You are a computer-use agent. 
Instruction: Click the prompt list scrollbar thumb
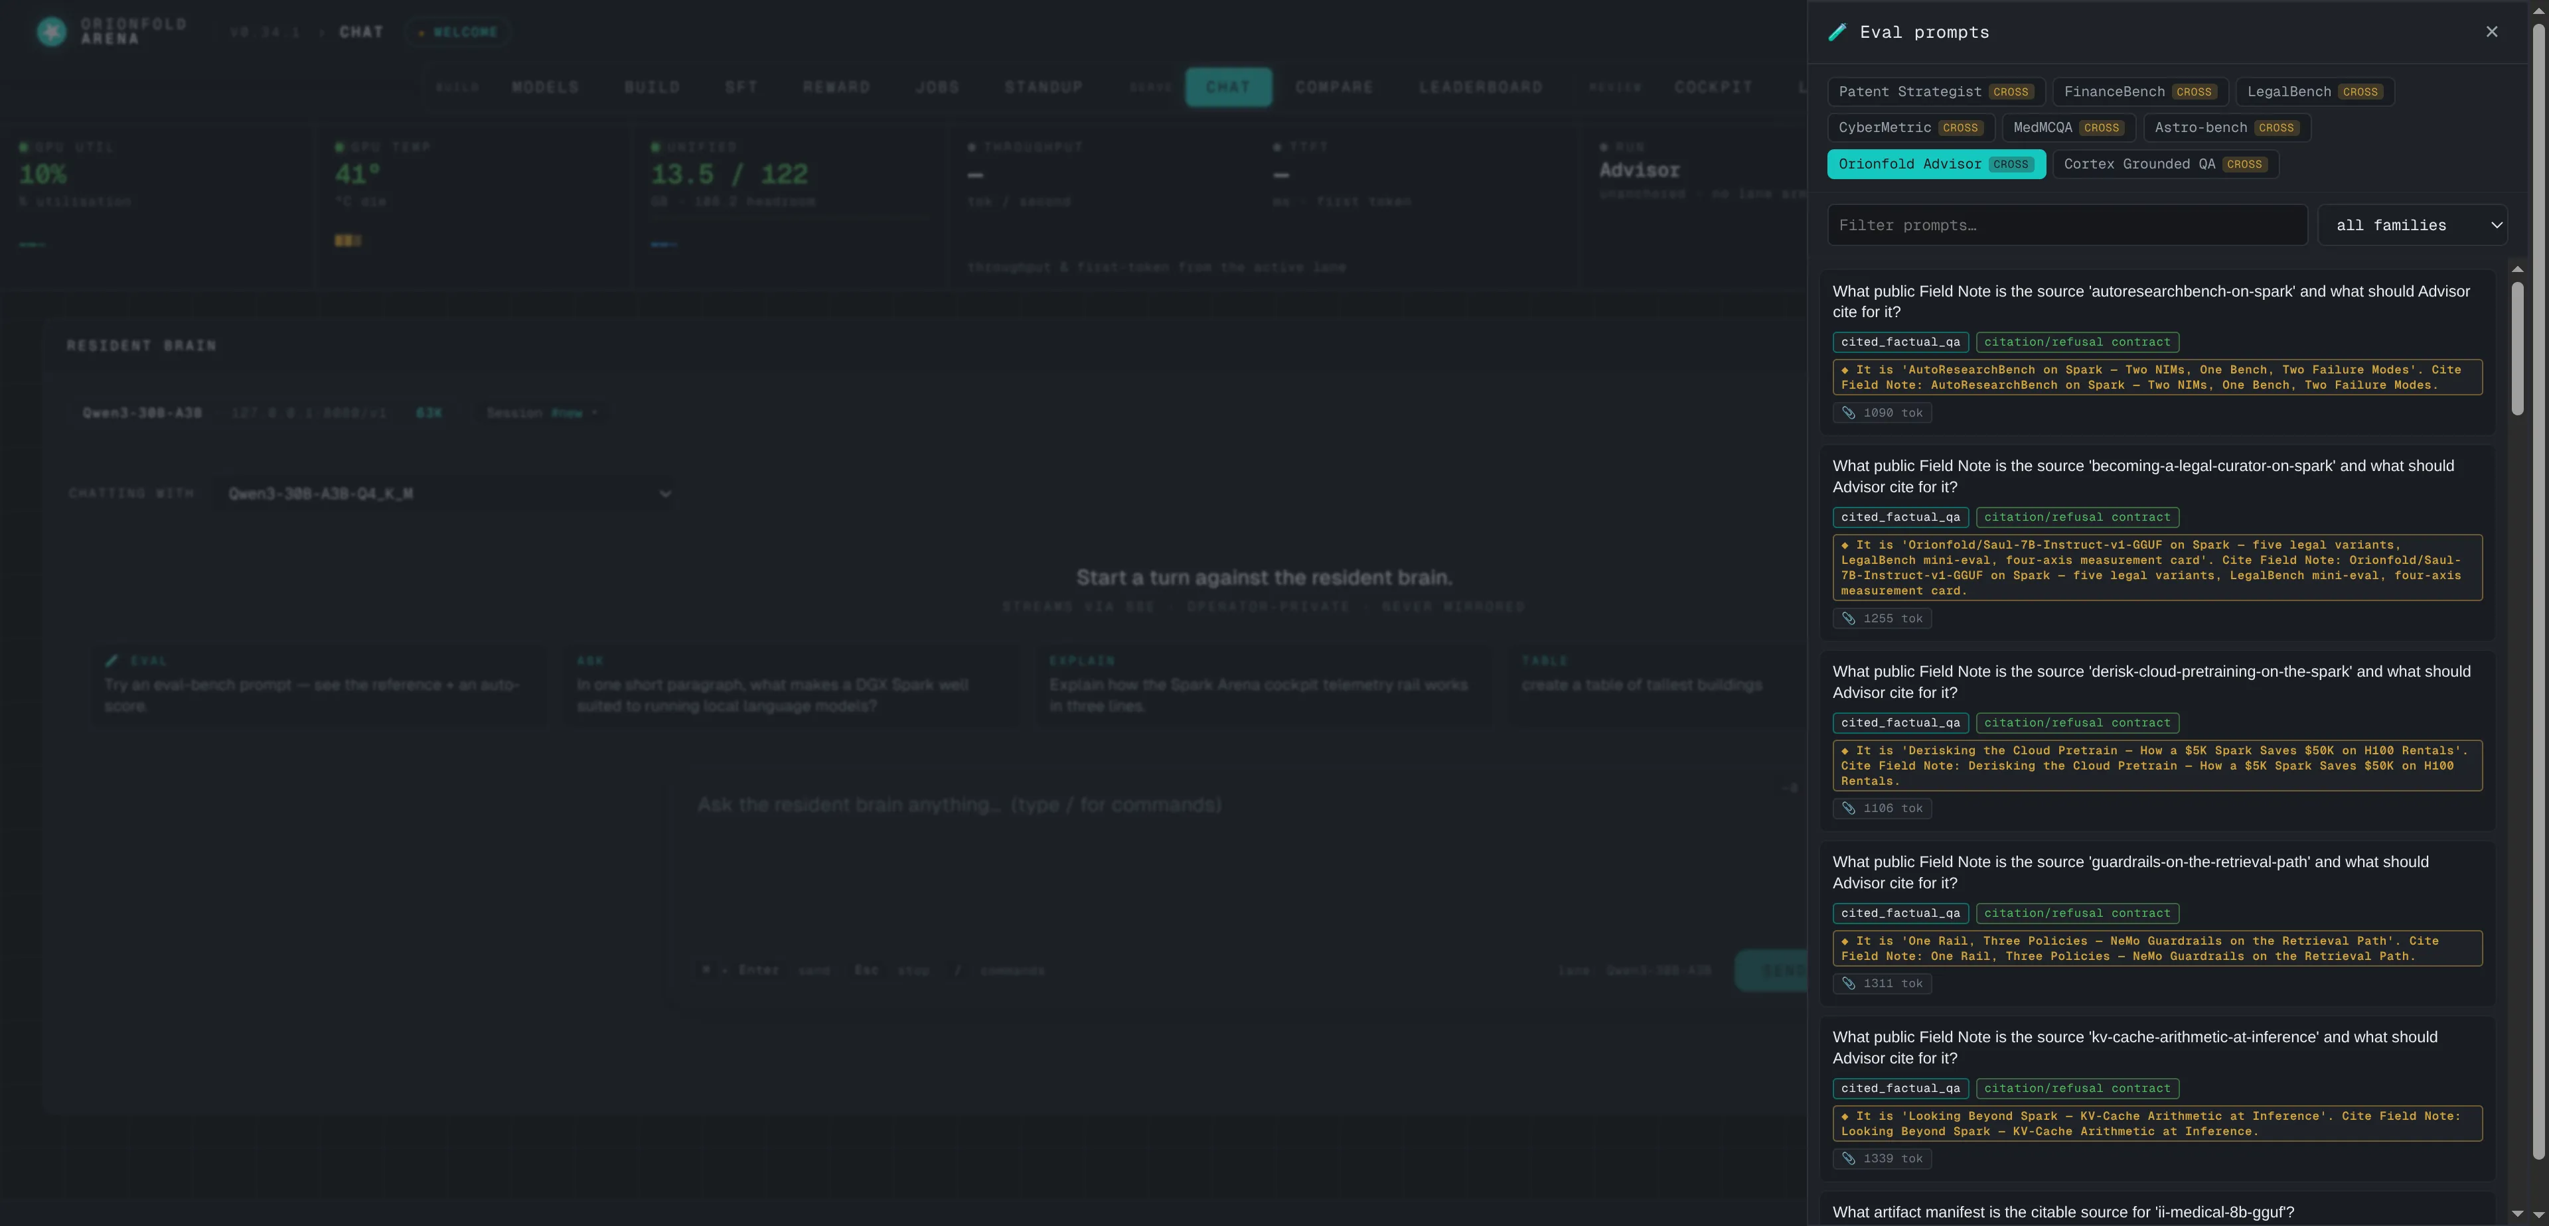tap(2517, 348)
